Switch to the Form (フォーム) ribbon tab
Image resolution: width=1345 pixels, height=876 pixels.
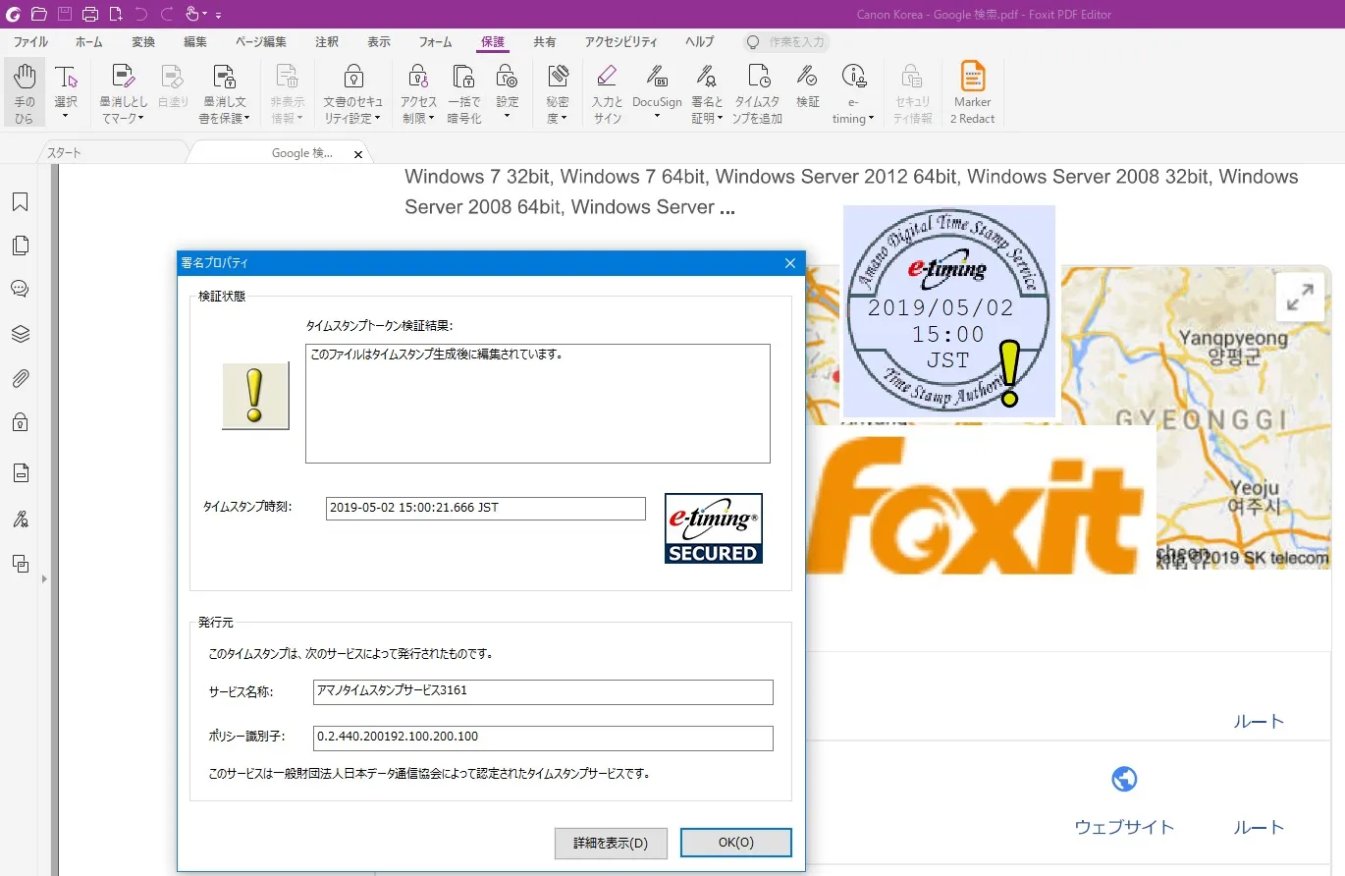(x=435, y=42)
